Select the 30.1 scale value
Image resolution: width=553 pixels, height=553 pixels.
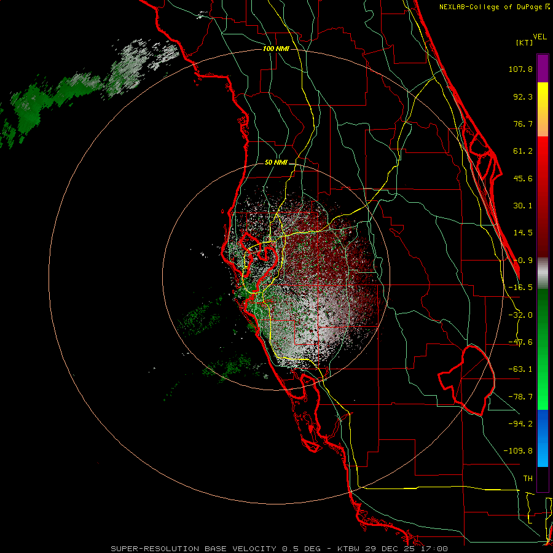(x=523, y=206)
